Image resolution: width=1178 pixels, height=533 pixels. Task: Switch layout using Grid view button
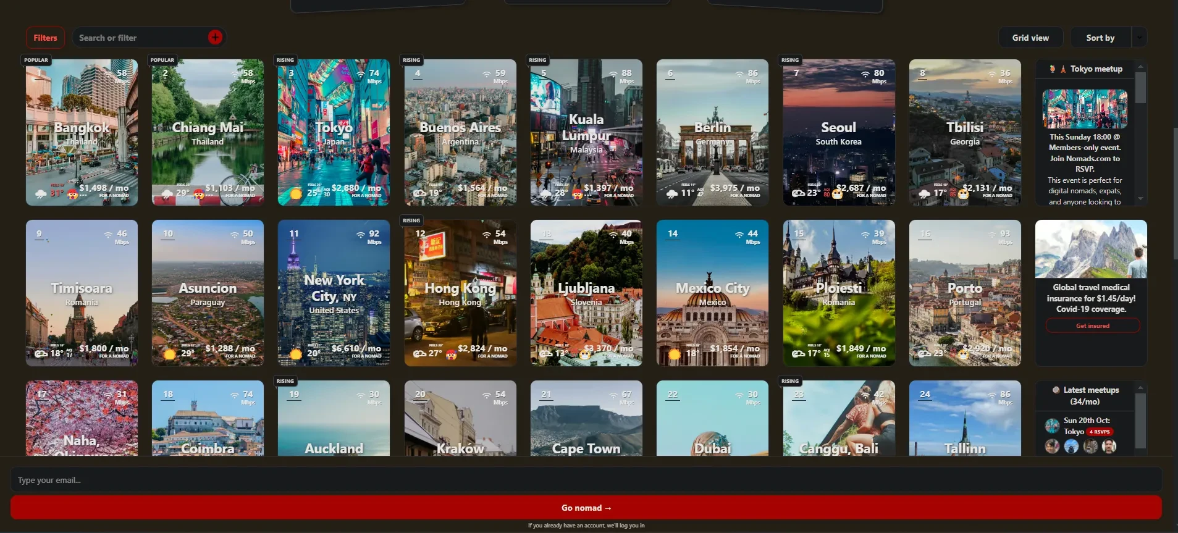coord(1030,38)
